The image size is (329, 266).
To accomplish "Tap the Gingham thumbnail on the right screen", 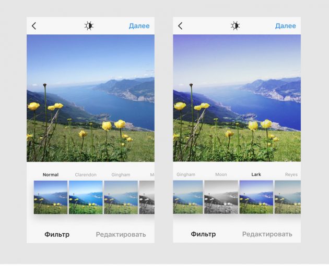I will pyautogui.click(x=187, y=197).
